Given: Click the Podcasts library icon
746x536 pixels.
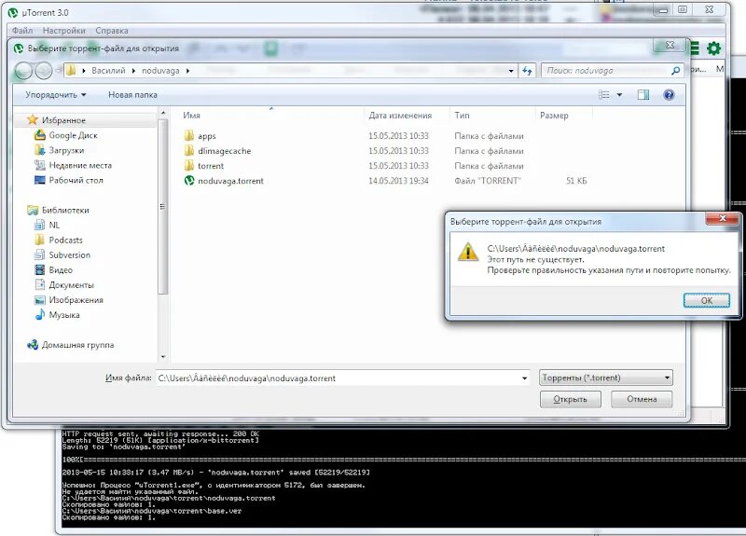Looking at the screenshot, I should click(40, 240).
